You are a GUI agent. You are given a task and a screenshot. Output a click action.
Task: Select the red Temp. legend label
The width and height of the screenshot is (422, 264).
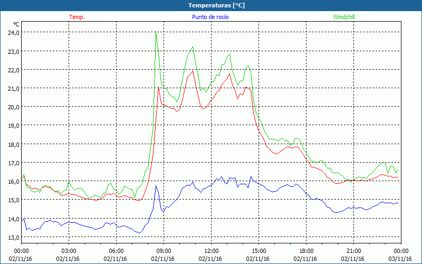pyautogui.click(x=77, y=17)
